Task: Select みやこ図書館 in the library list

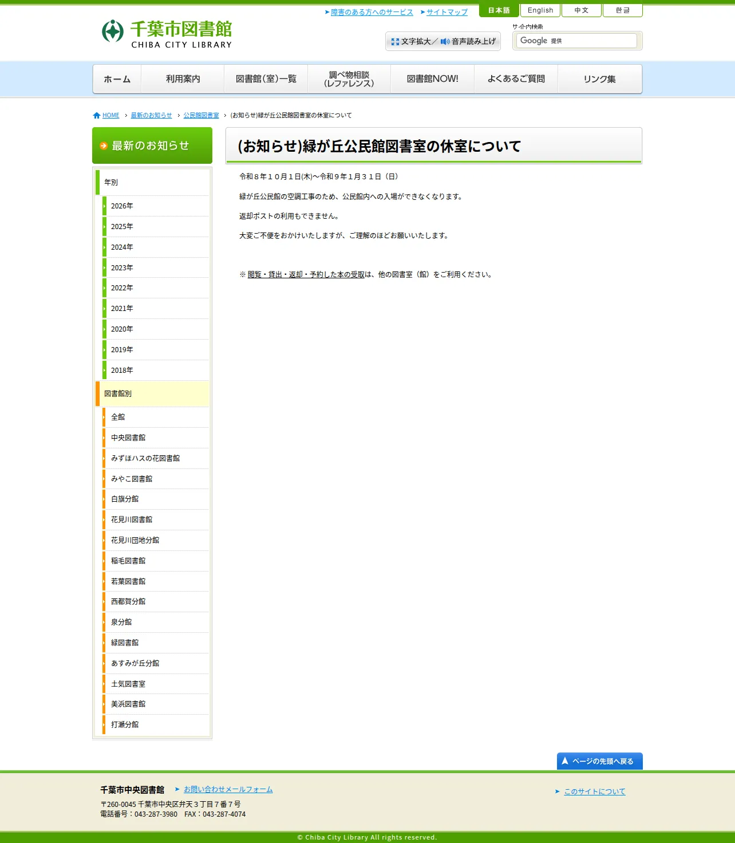Action: (x=156, y=479)
